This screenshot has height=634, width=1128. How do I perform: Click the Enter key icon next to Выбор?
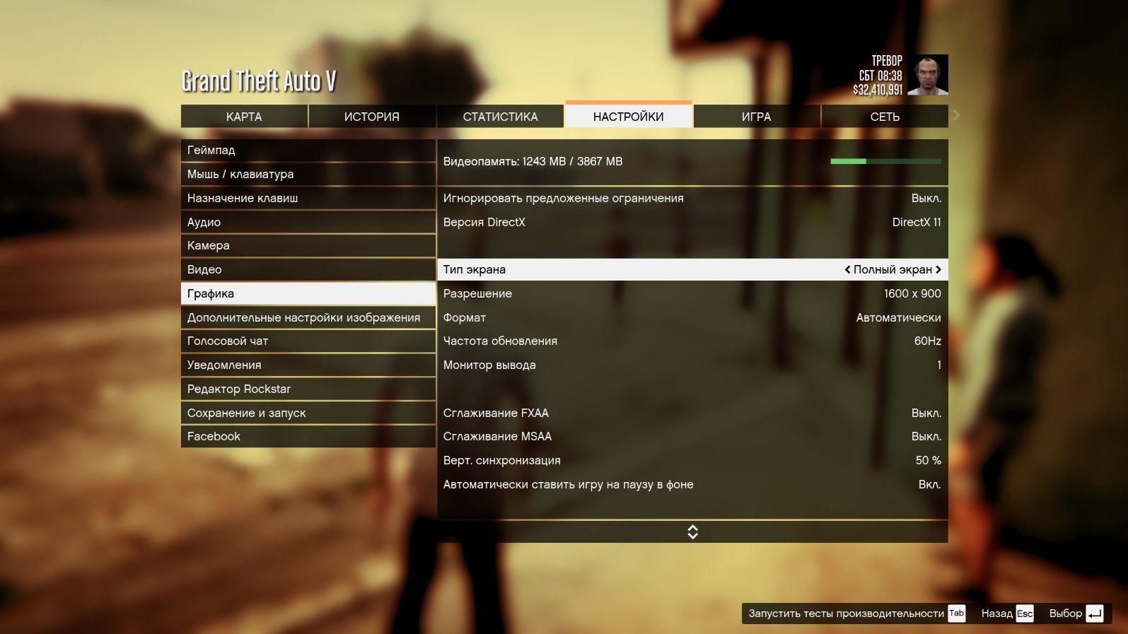tap(1095, 614)
